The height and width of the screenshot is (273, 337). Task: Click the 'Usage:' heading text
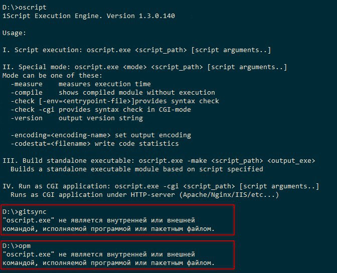pos(14,33)
